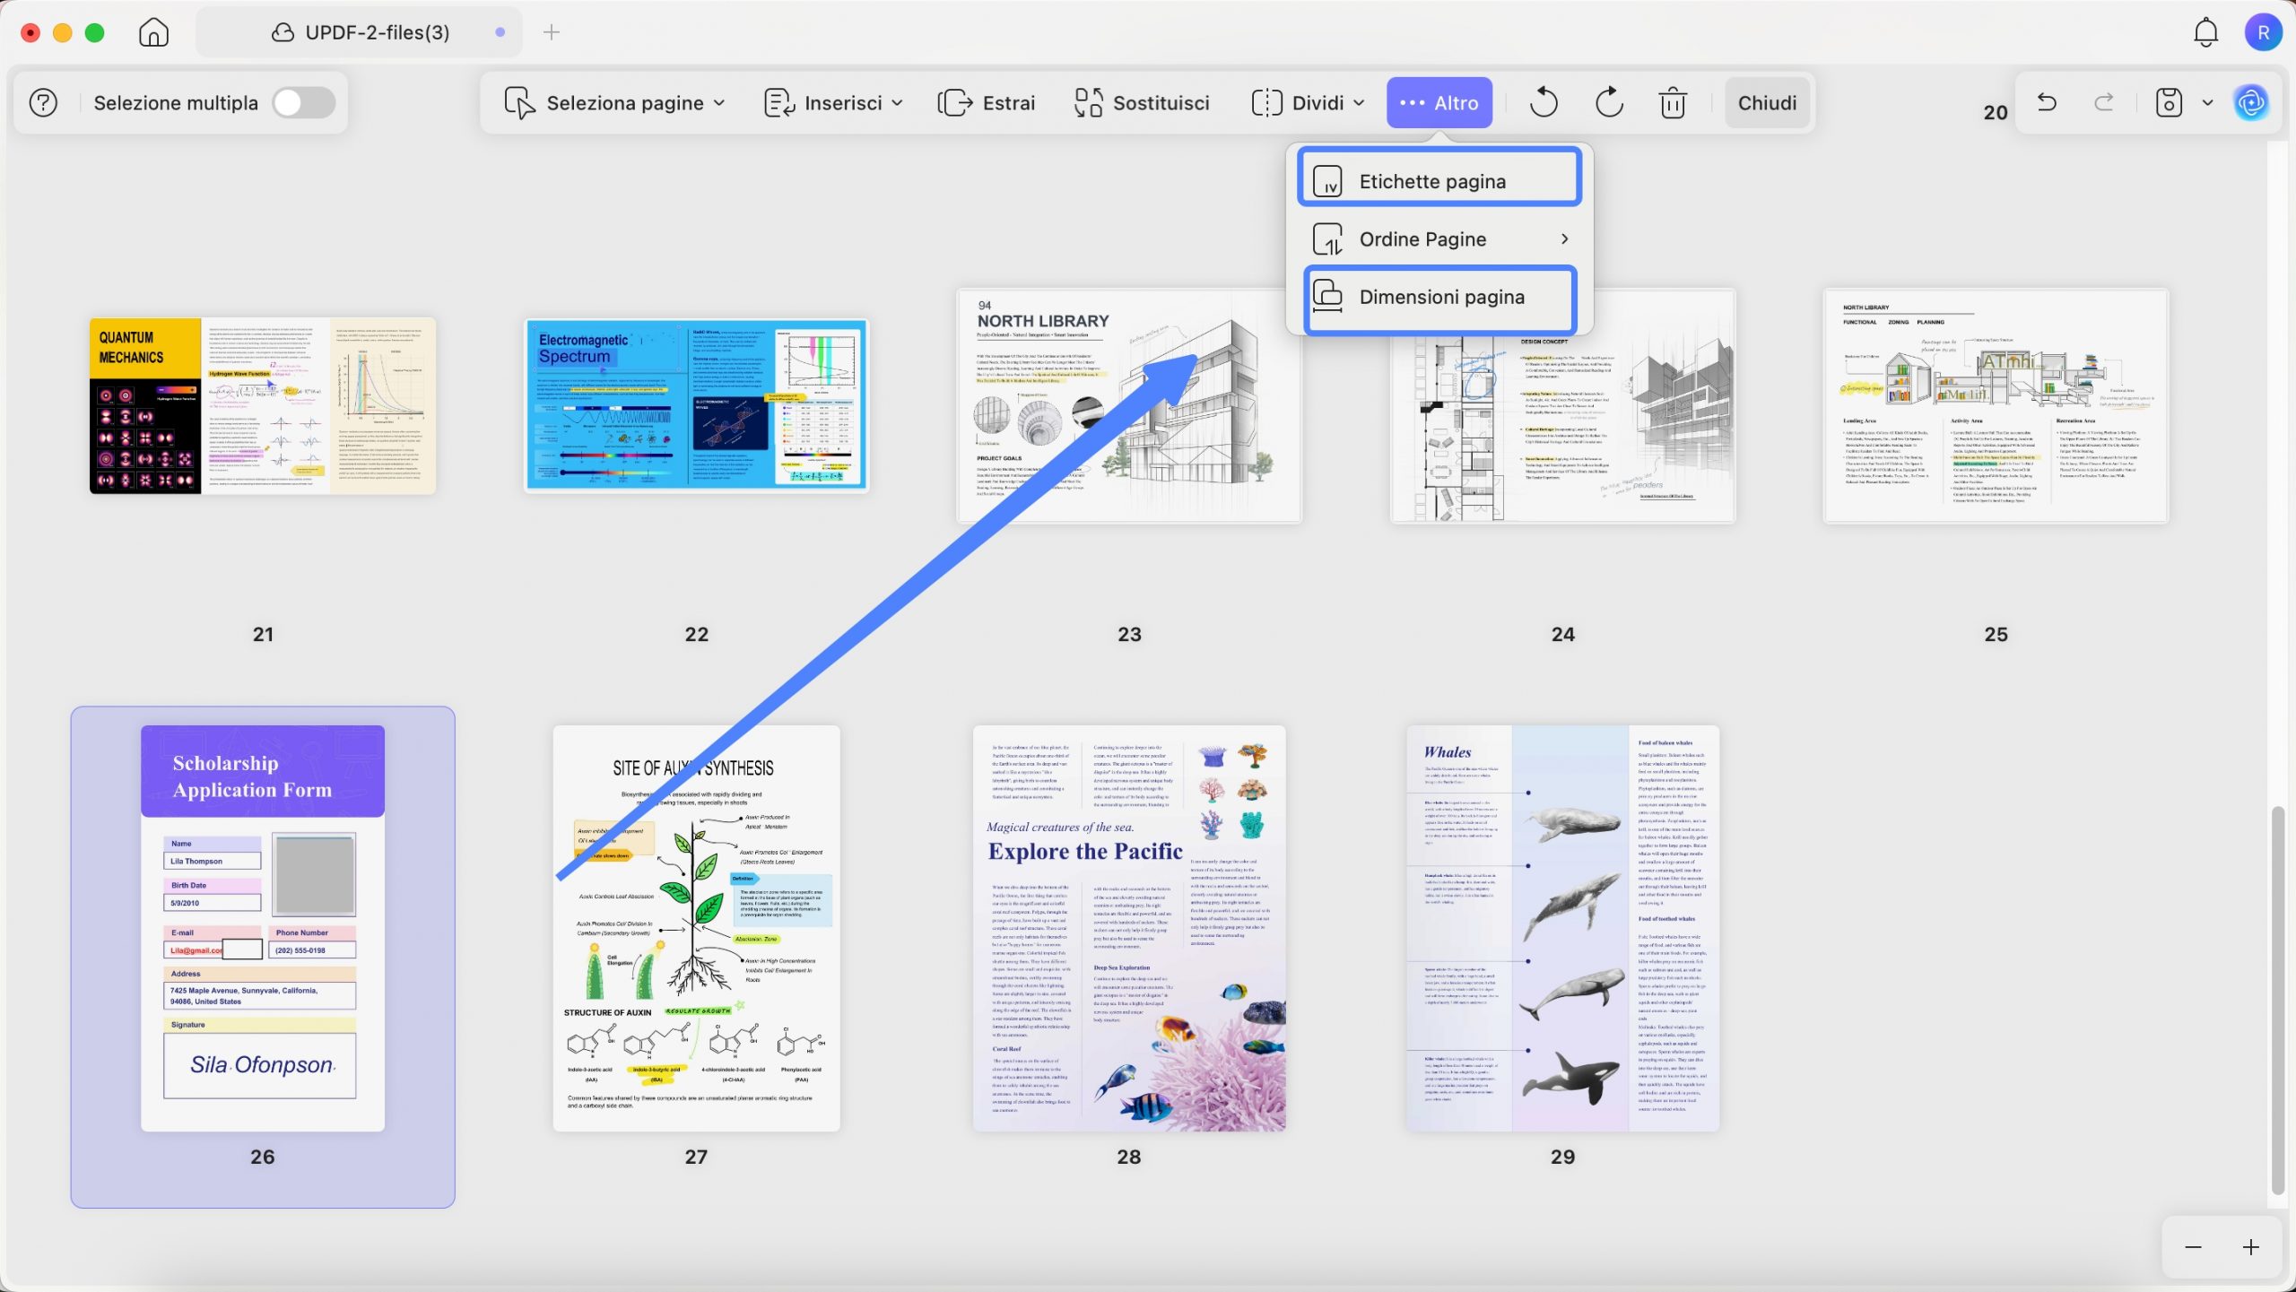Click the Seleziona pagine cursor icon

click(518, 103)
